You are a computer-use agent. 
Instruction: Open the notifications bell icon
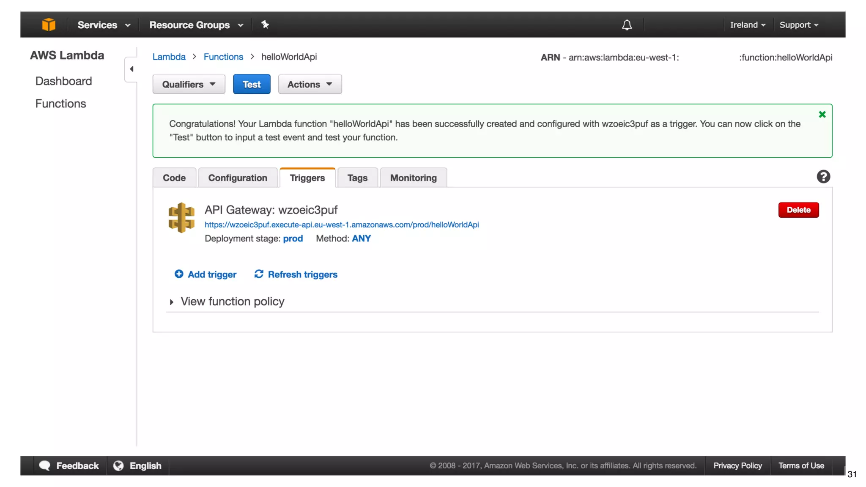pos(627,25)
